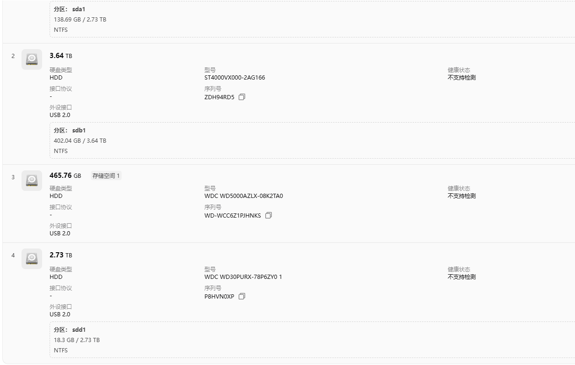
Task: Click the 3.64 TB disk capacity heading
Action: pyautogui.click(x=61, y=56)
